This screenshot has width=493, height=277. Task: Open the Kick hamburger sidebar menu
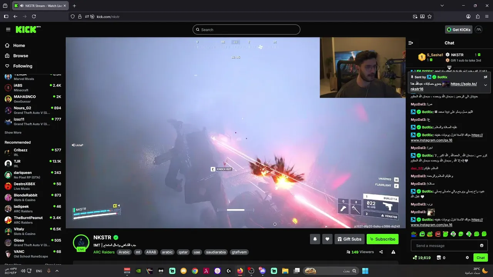[x=8, y=30]
